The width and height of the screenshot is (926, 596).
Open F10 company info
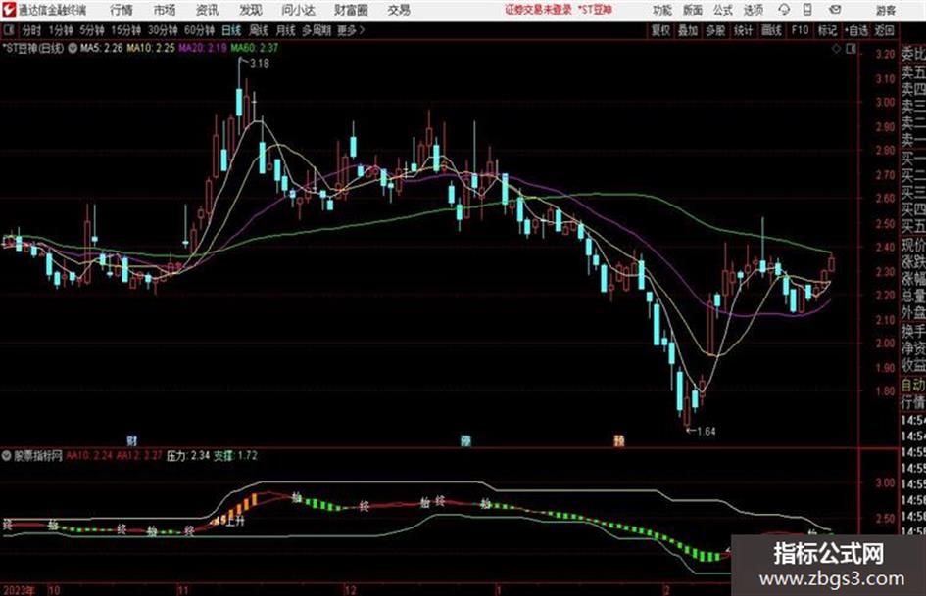coord(800,30)
